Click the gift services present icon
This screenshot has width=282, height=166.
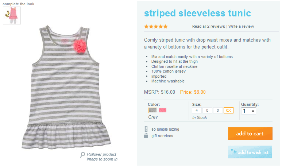(x=146, y=136)
